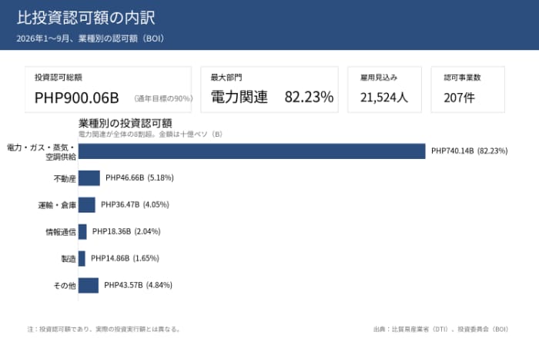This screenshot has width=539, height=358.
Task: Click the PHP46.66B (5.18%) data label
Action: [139, 177]
